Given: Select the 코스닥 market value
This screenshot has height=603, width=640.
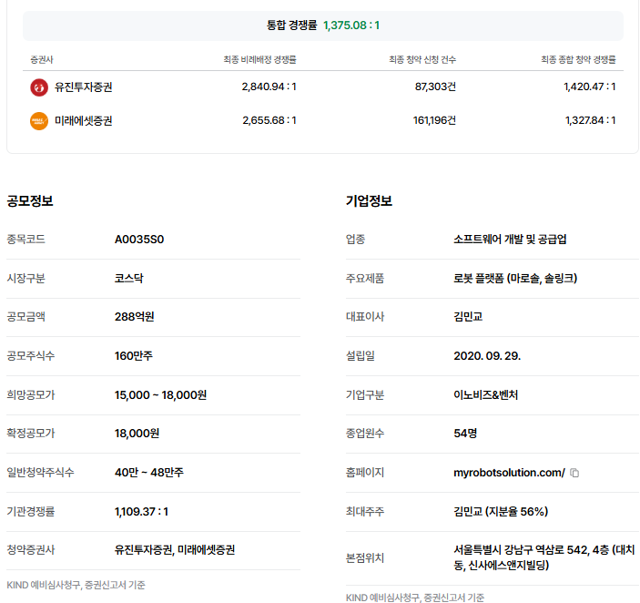Looking at the screenshot, I should 129,279.
